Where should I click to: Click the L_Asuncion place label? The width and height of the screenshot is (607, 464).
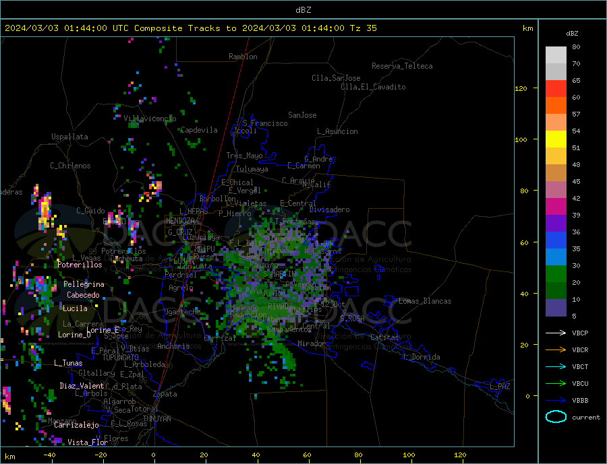tap(337, 131)
